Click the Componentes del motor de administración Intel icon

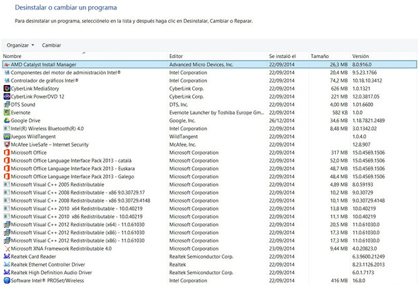7,73
